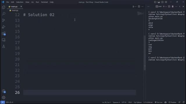Open Customize Layout button
The width and height of the screenshot is (186, 104).
click(x=166, y=2)
